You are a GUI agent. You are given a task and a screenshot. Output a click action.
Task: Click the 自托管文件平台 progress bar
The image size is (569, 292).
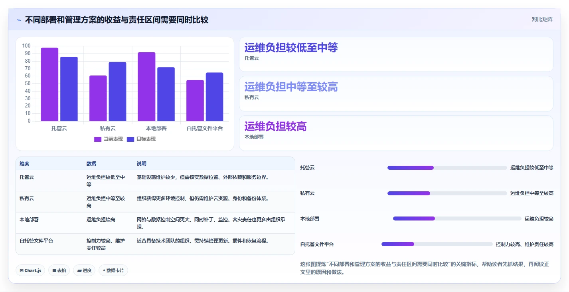tap(437, 244)
